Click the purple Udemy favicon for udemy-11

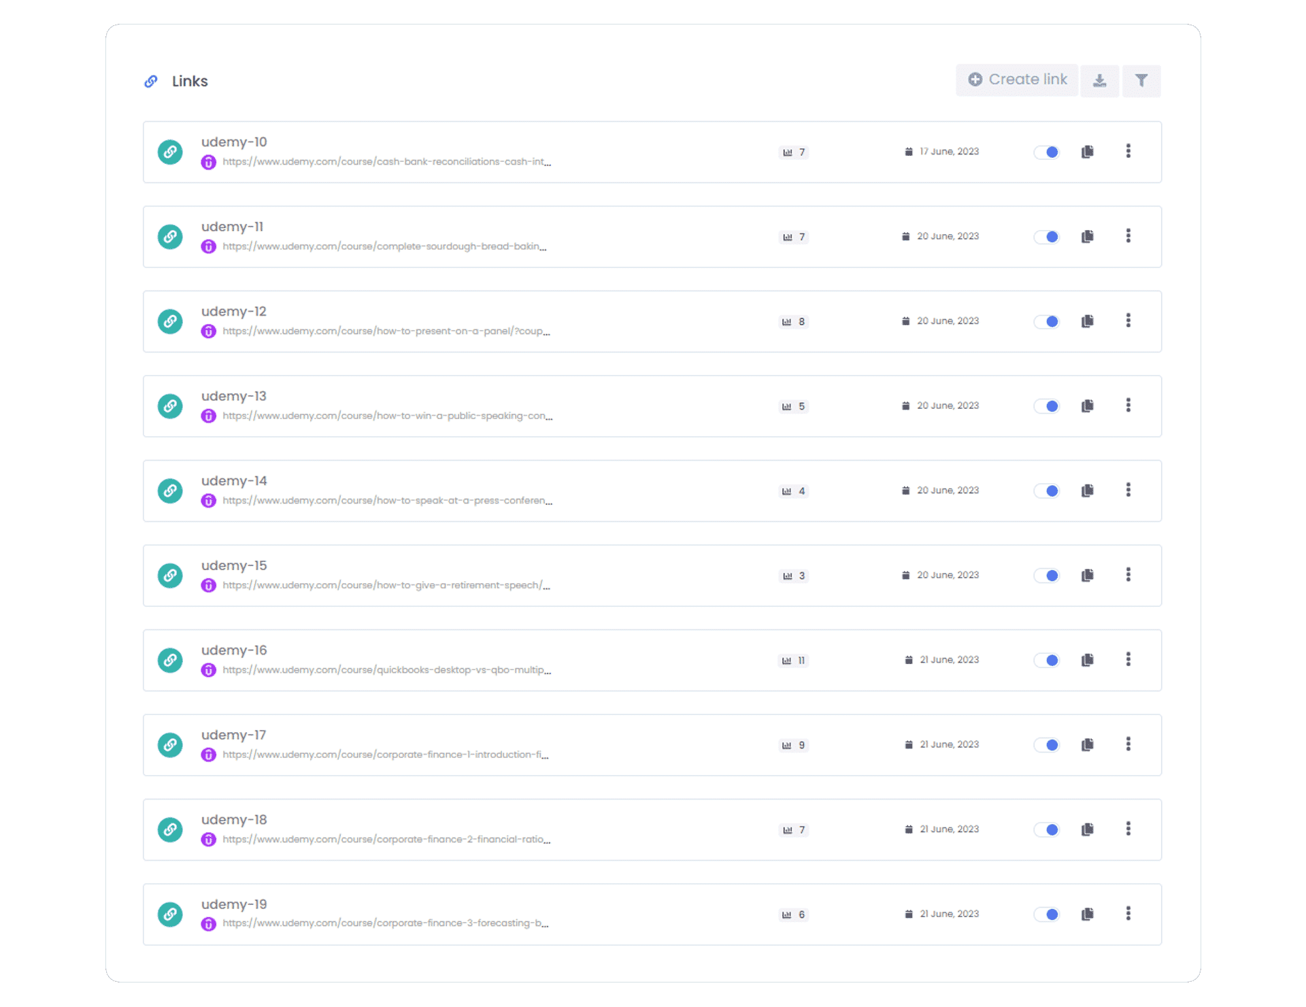pyautogui.click(x=209, y=246)
